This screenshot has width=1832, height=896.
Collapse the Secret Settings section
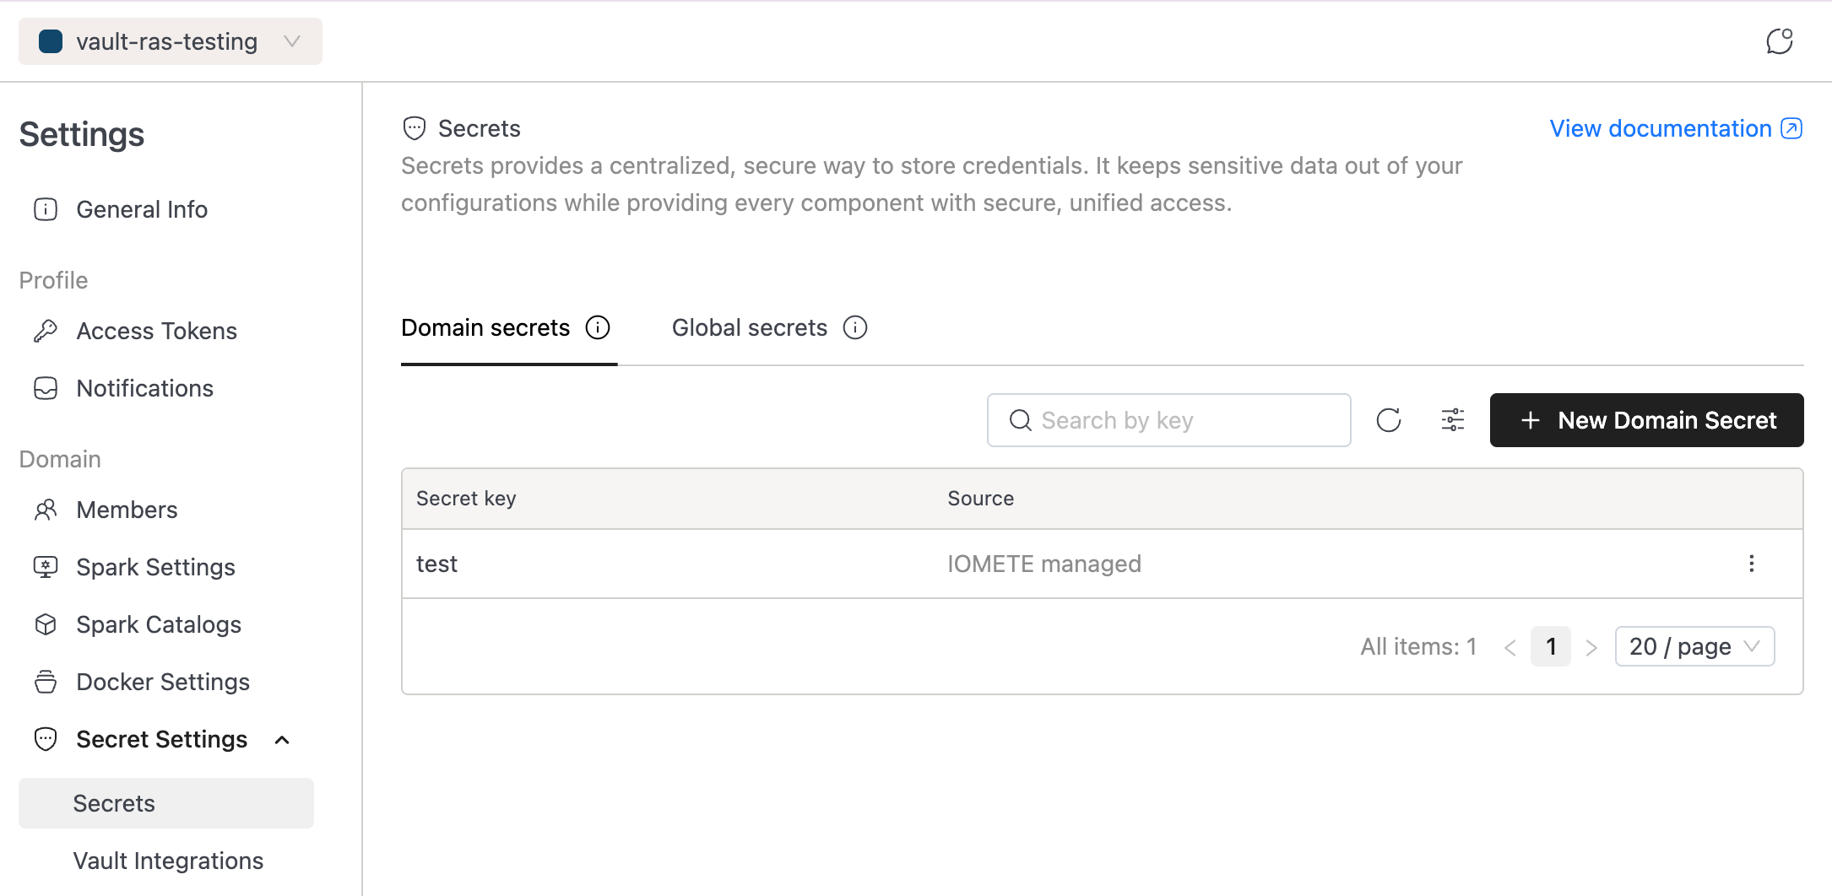click(282, 739)
